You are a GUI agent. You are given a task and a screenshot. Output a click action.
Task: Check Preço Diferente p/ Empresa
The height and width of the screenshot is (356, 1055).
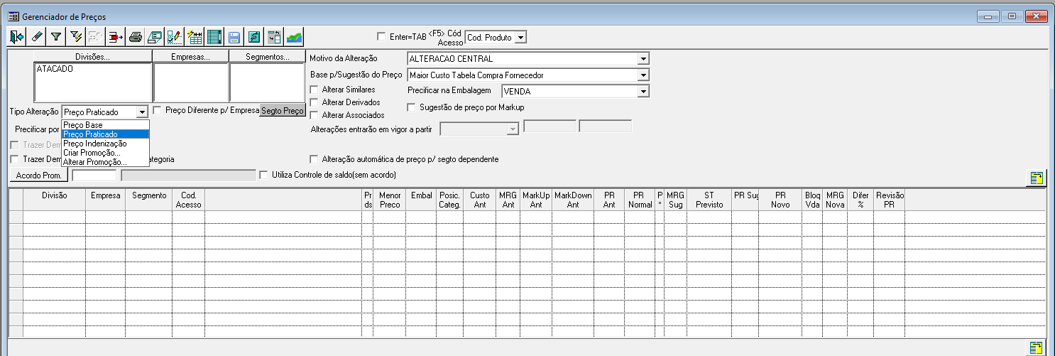pyautogui.click(x=158, y=110)
